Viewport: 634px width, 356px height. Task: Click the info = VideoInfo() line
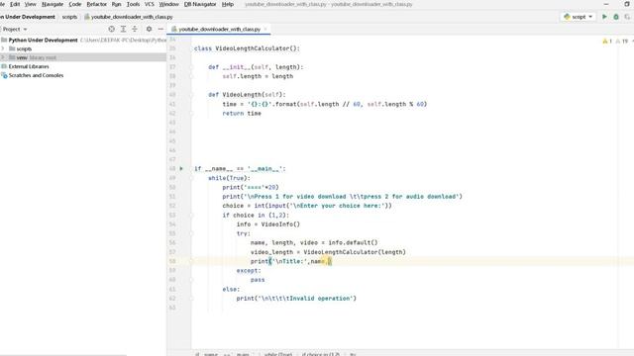click(268, 224)
